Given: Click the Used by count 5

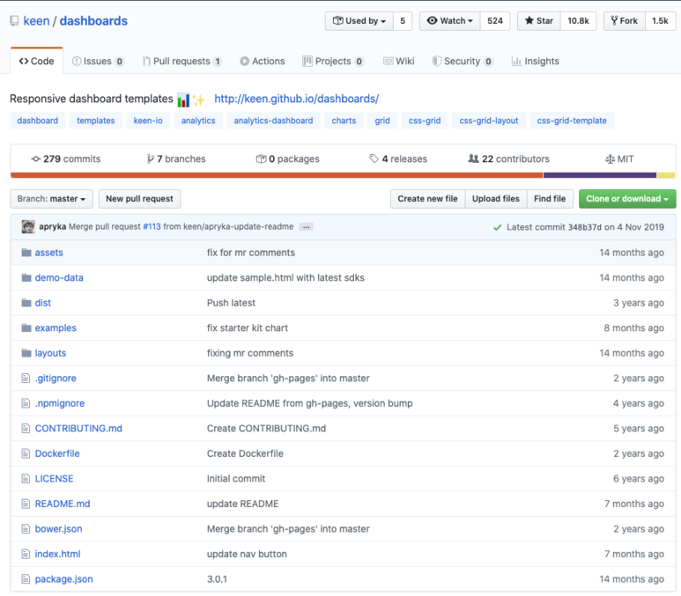Looking at the screenshot, I should point(403,21).
